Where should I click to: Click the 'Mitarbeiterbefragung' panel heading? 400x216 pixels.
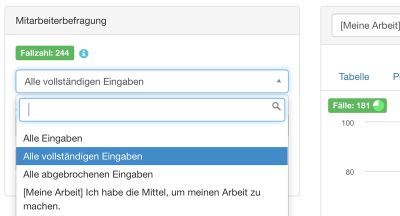(x=60, y=20)
